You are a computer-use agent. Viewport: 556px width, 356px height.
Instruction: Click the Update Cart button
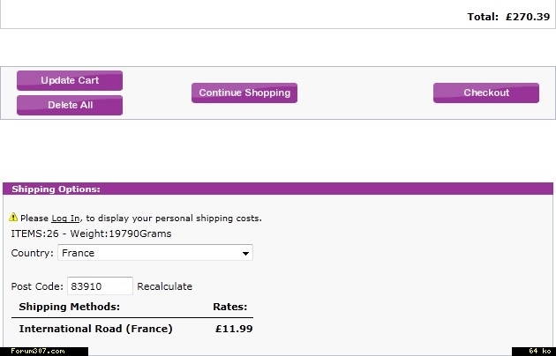(70, 80)
